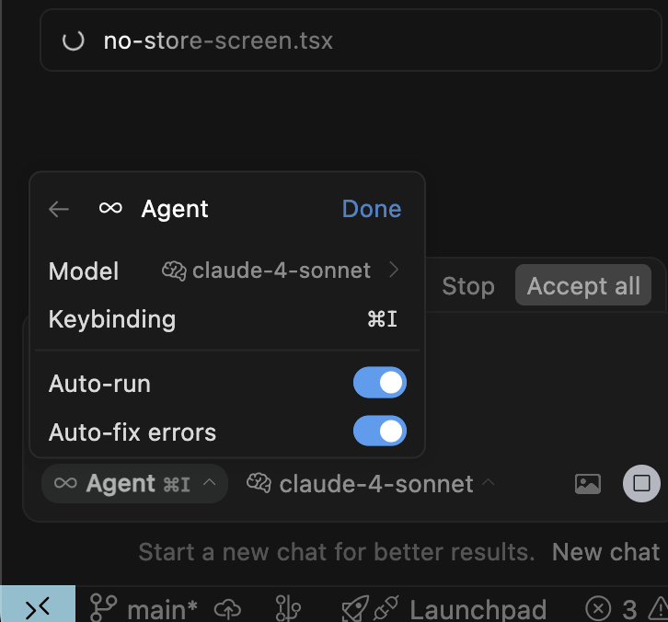Click the Agent title in panel header

click(x=174, y=209)
